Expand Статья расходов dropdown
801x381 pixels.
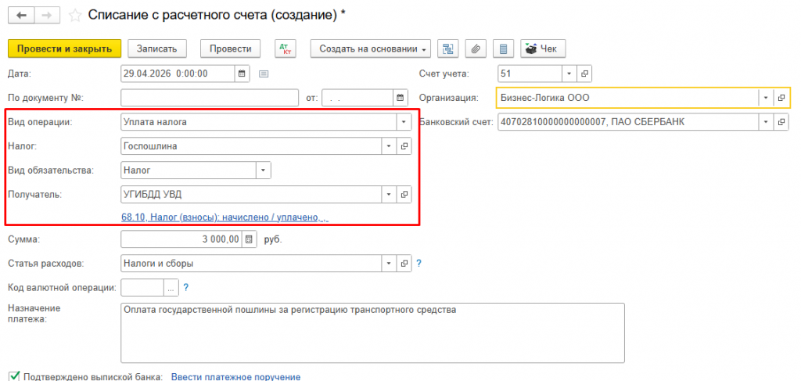pyautogui.click(x=389, y=264)
